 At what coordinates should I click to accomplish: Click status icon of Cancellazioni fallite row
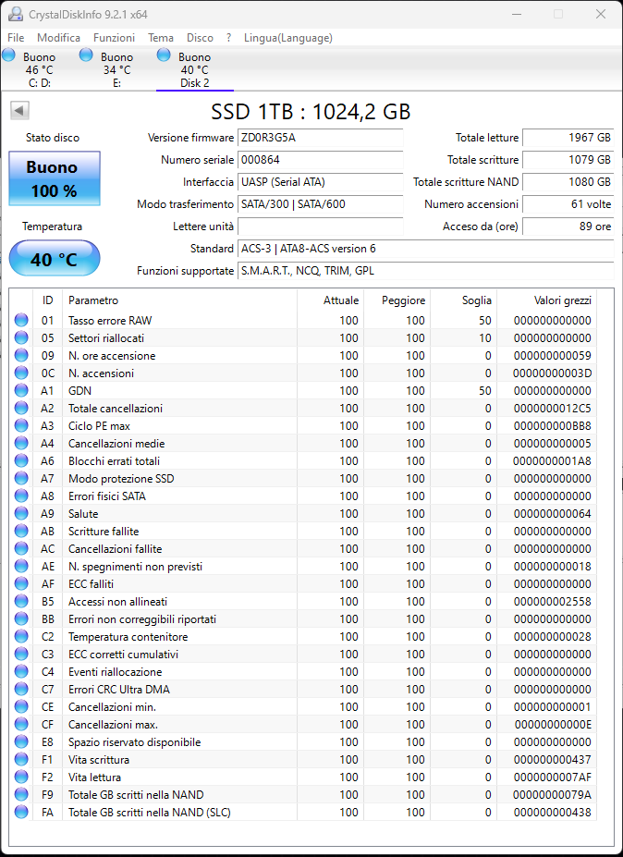tap(21, 549)
